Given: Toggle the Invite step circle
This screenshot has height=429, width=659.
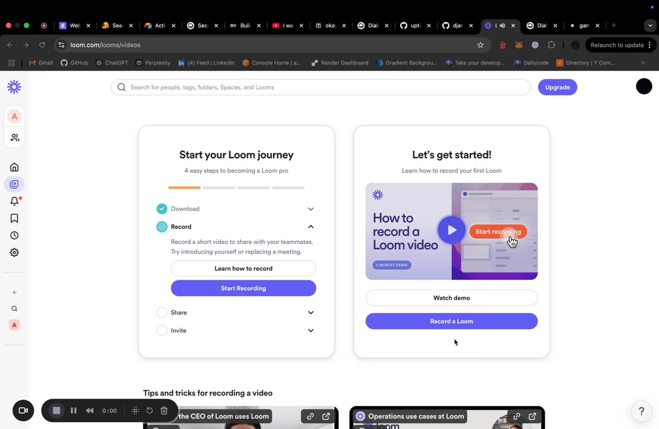Looking at the screenshot, I should (x=162, y=331).
